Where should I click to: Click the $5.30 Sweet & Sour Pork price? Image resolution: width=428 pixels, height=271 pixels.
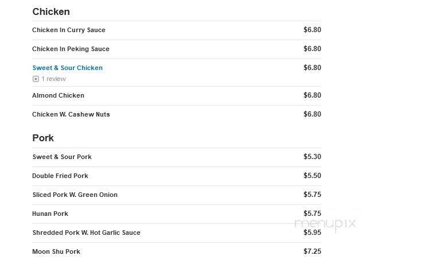click(x=312, y=157)
